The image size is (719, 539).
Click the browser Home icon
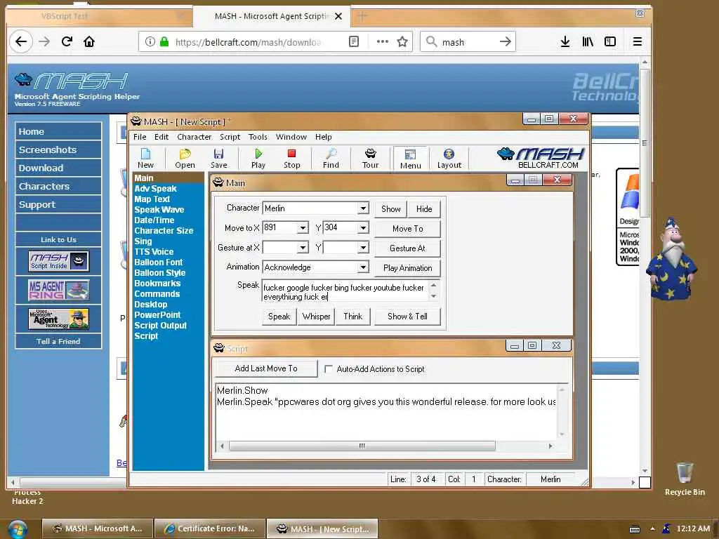click(89, 41)
